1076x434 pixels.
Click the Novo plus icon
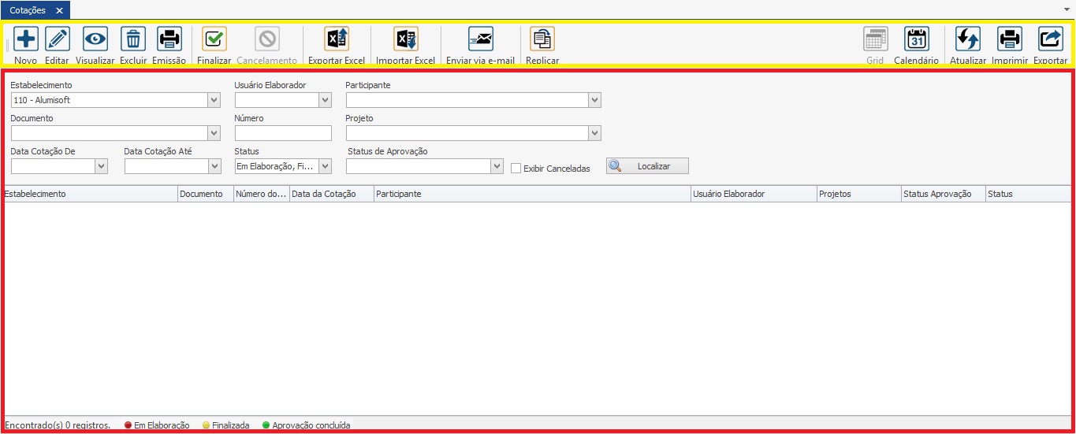click(x=26, y=39)
